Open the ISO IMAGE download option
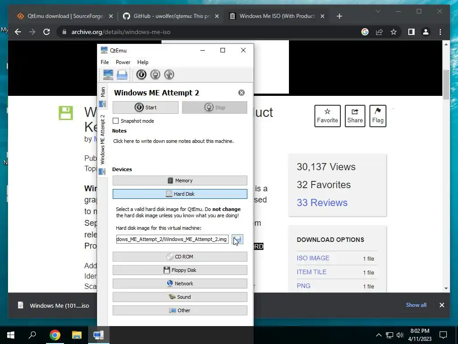This screenshot has width=458, height=344. tap(313, 258)
